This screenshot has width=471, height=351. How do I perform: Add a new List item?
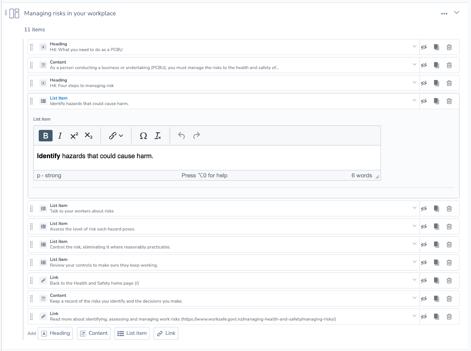132,333
